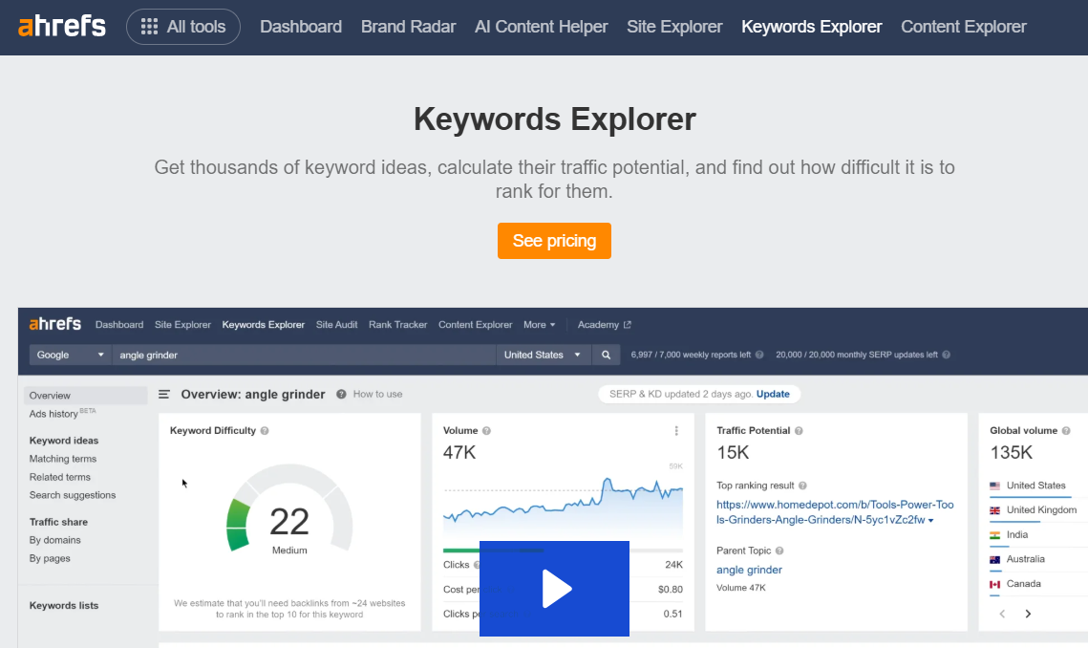Open the Volume card three-dot menu
Screen dimensions: 1088x648
(676, 431)
